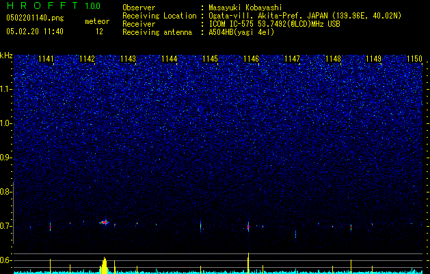Image resolution: width=430 pixels, height=274 pixels.
Task: Click the observer name Masayuki Kobayashi
Action: (245, 8)
